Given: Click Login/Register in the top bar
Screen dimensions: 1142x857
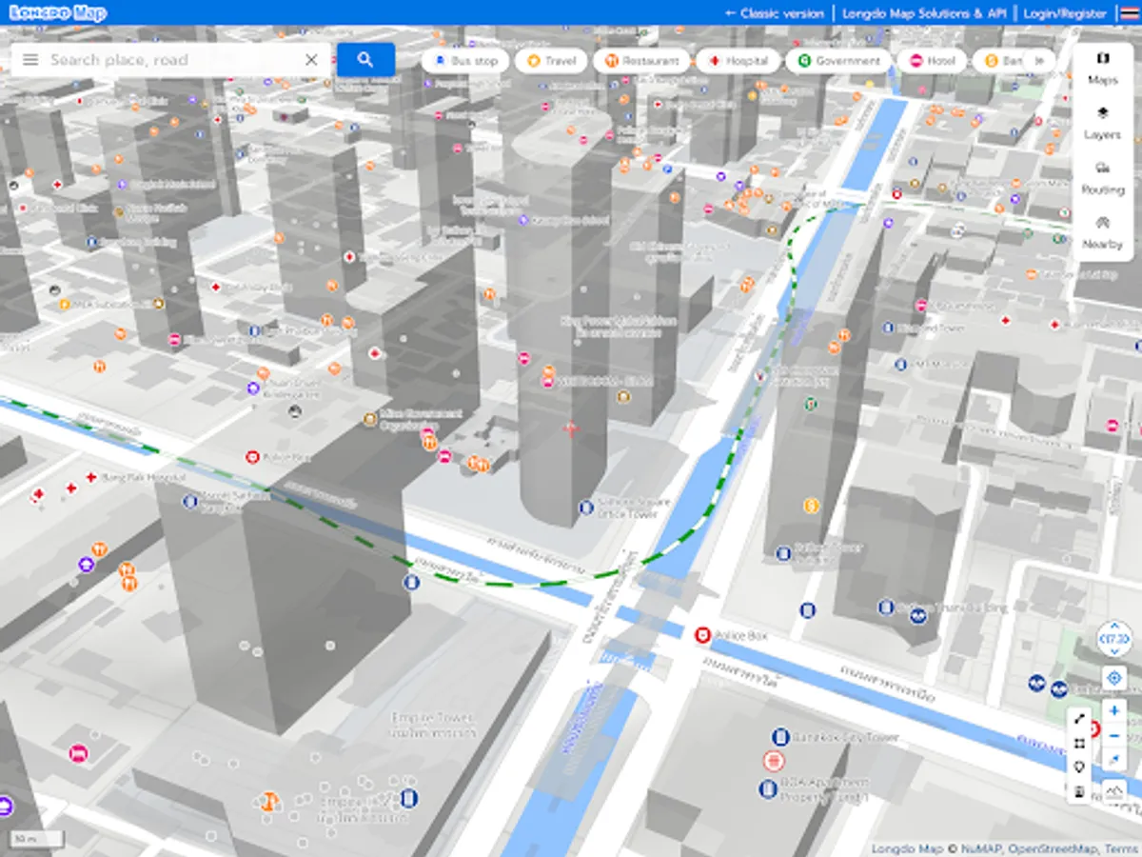Looking at the screenshot, I should [x=1063, y=13].
